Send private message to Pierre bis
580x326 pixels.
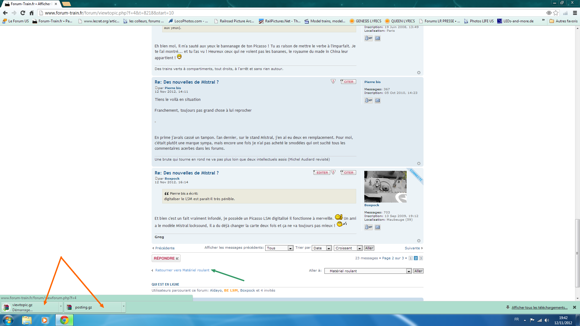(368, 101)
